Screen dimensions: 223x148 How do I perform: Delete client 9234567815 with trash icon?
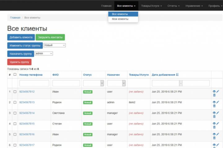point(214,127)
